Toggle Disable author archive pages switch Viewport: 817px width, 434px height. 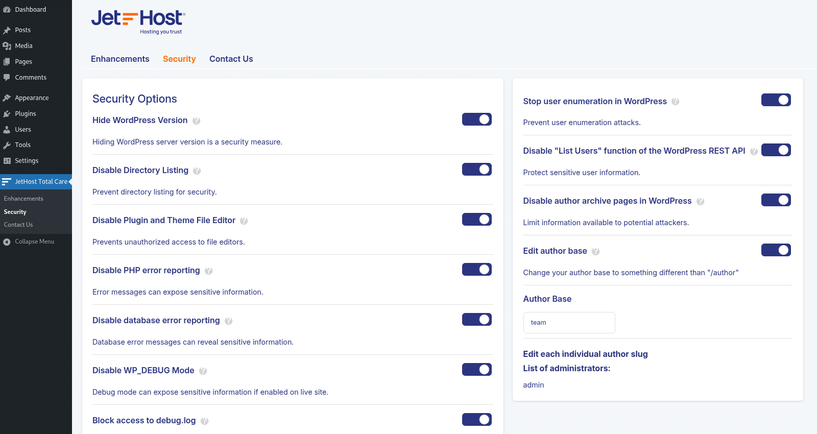776,200
